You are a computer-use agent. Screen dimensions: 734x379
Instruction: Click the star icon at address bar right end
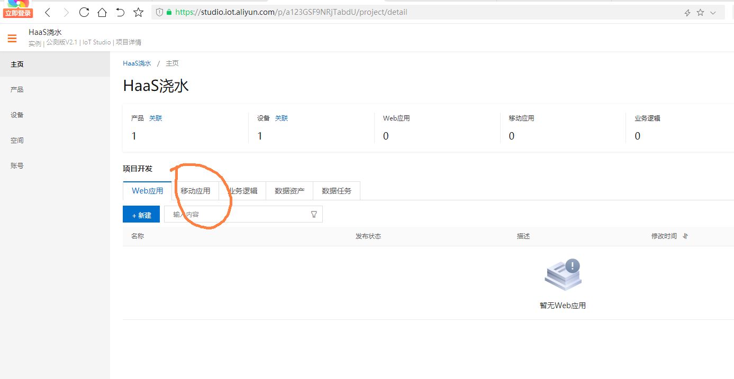click(700, 12)
